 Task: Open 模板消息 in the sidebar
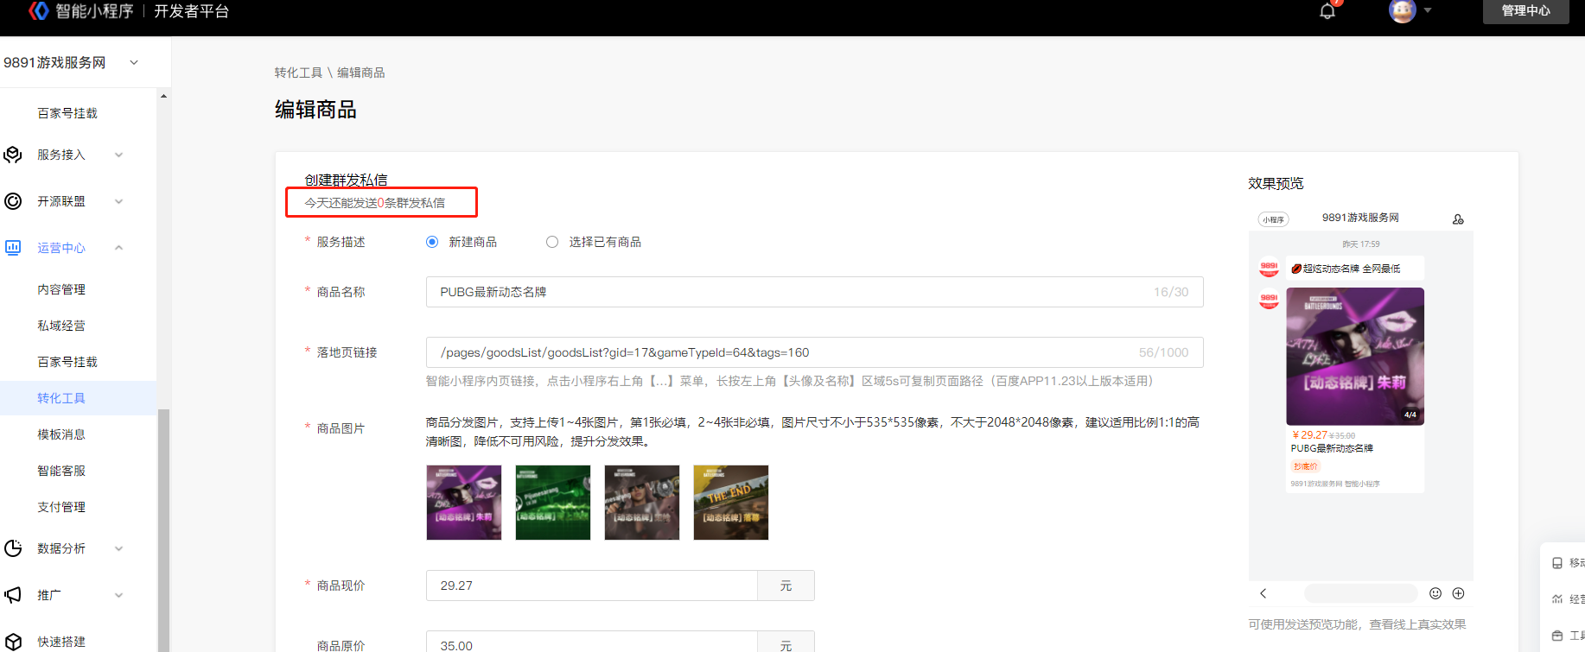tap(61, 434)
